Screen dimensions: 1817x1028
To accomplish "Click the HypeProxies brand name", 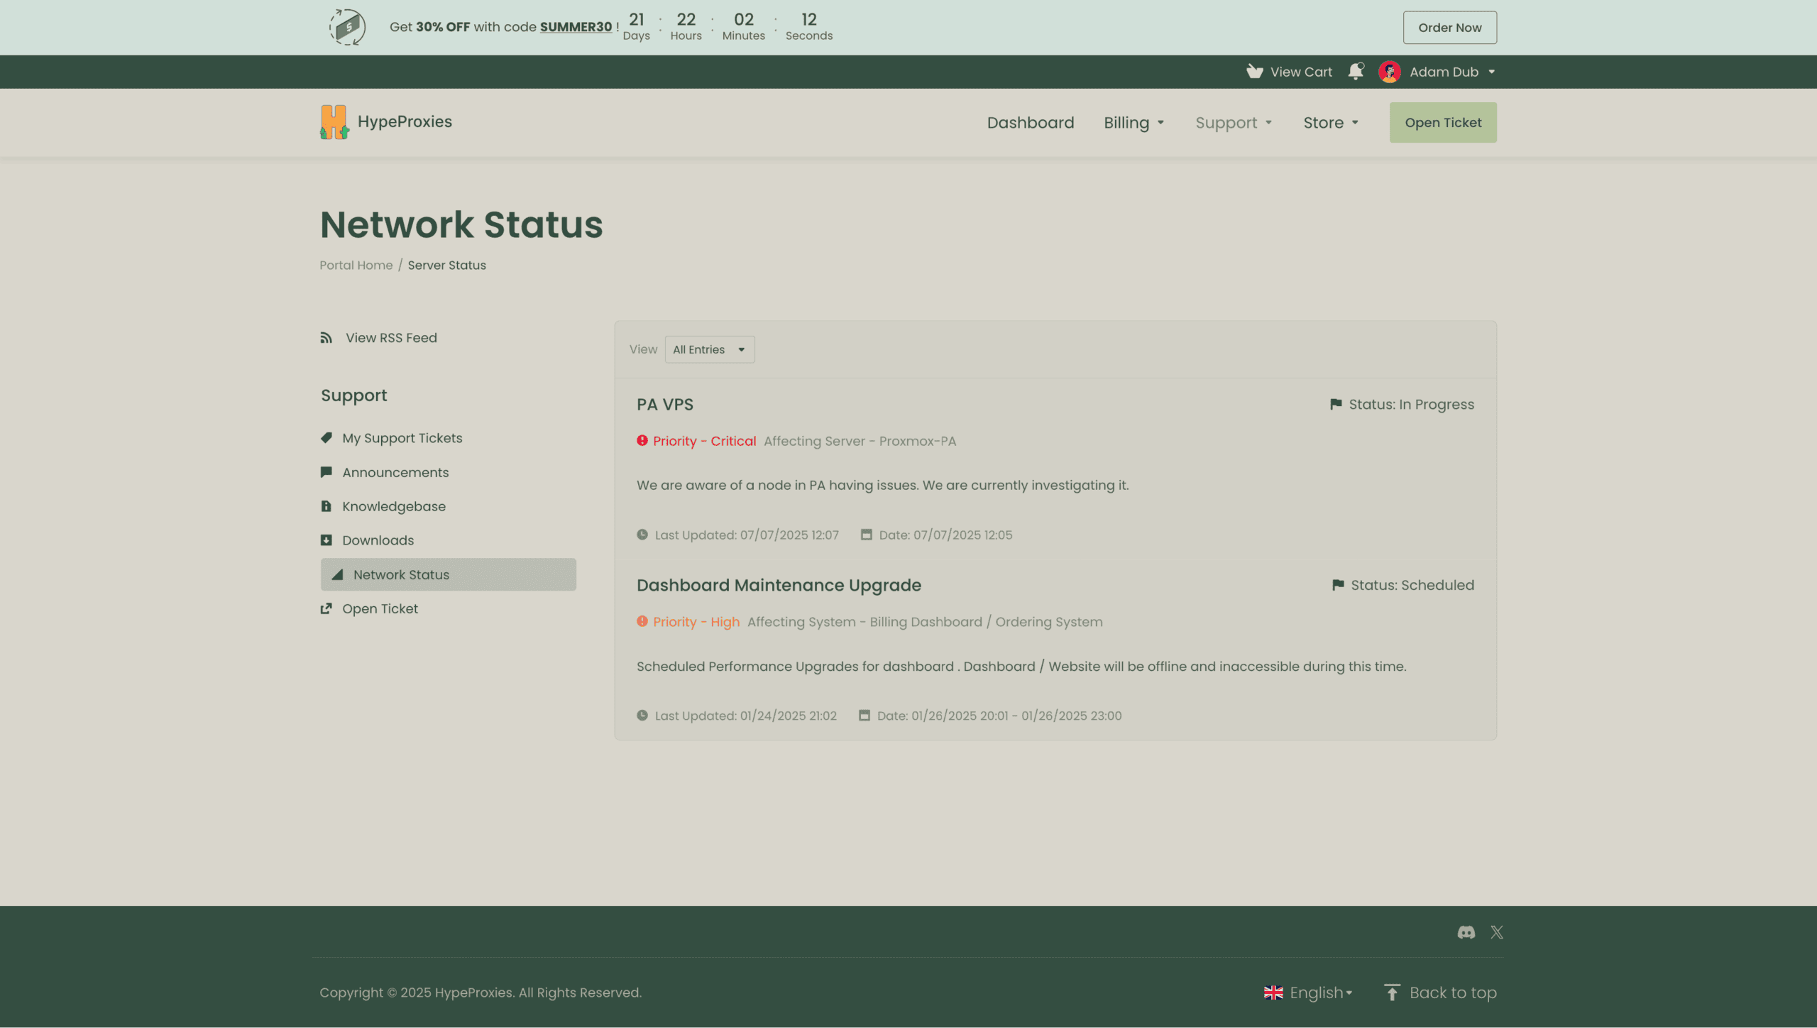I will [x=405, y=122].
